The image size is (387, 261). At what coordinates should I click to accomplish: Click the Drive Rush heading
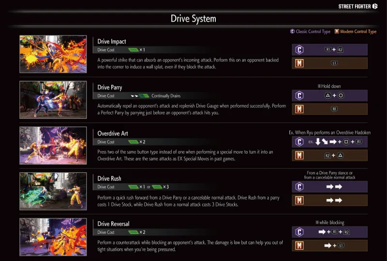point(111,178)
